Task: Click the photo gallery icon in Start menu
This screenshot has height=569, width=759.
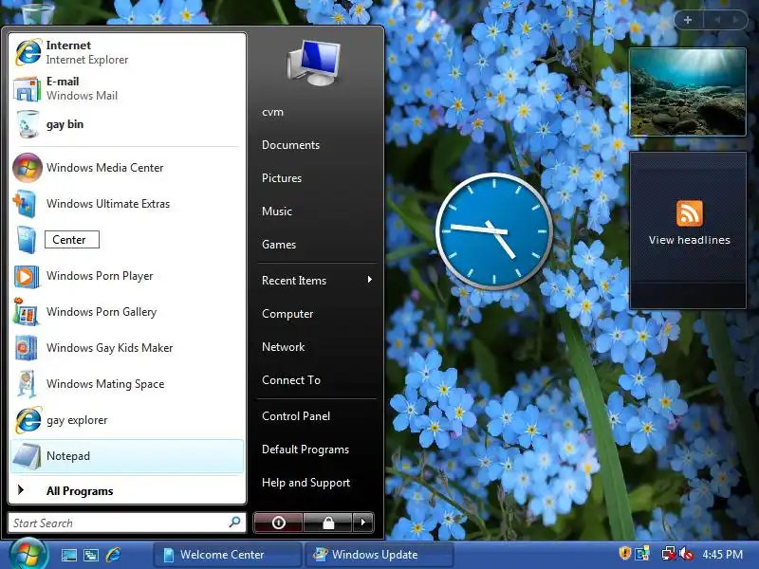Action: (x=27, y=312)
